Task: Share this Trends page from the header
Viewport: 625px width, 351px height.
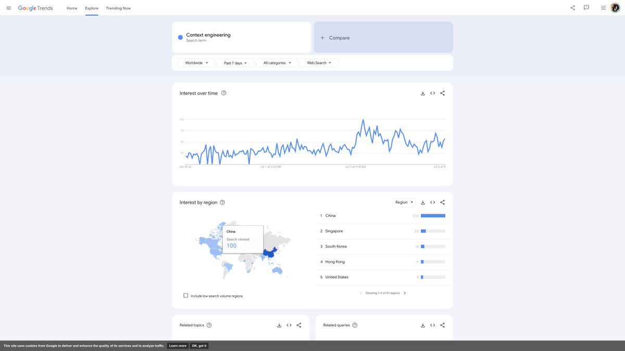Action: tap(573, 8)
